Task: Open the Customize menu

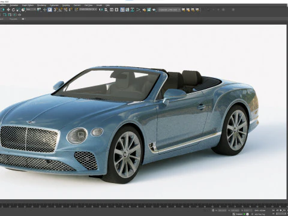Action: pos(54,5)
